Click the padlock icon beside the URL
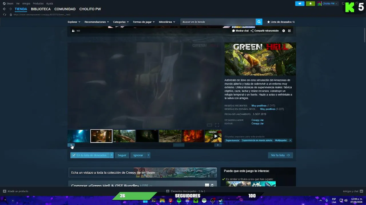Image resolution: width=366 pixels, height=205 pixels. coord(11,15)
